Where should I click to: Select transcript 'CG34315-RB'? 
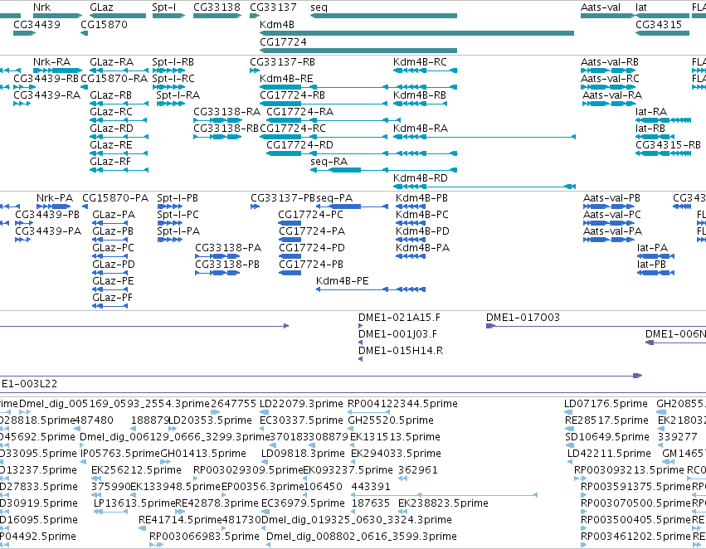point(668,145)
